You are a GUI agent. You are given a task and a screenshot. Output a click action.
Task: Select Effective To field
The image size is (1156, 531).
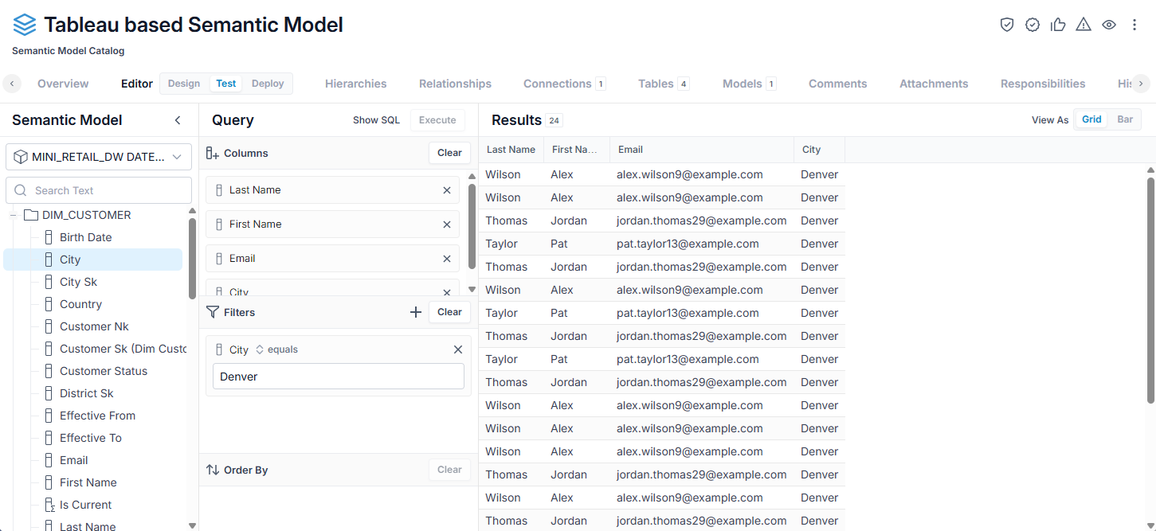pos(91,438)
